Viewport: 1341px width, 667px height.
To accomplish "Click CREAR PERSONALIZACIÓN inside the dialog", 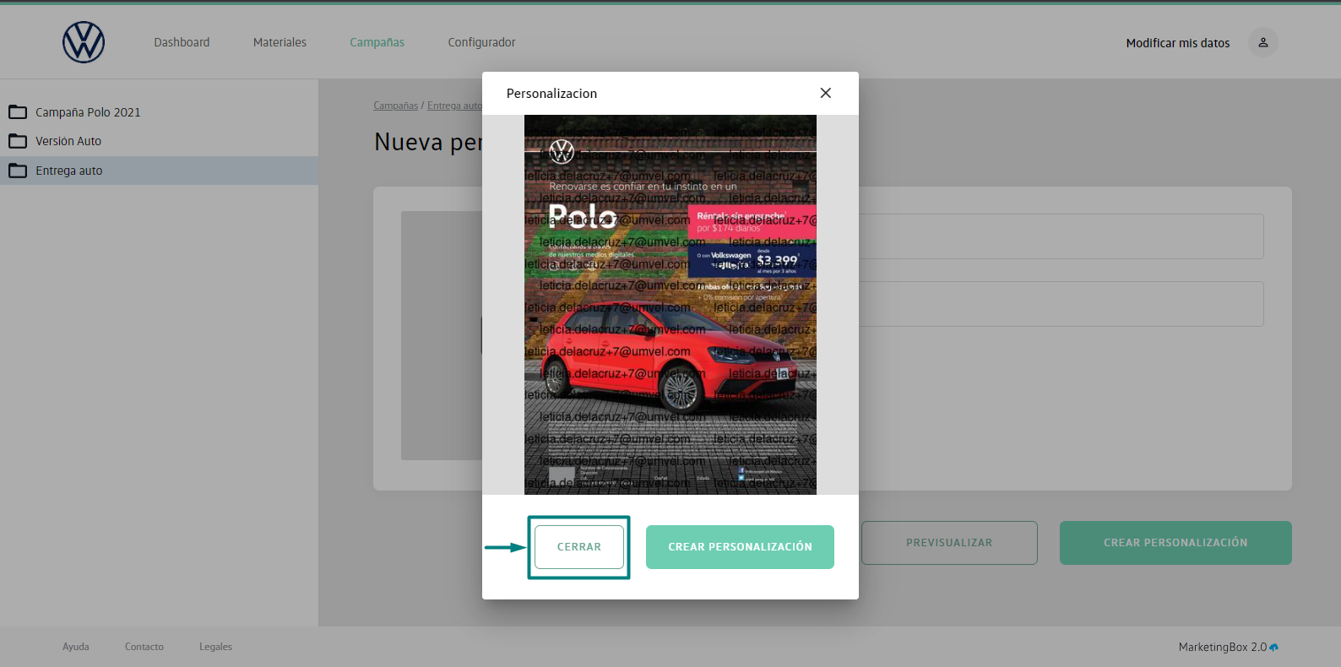I will (x=740, y=547).
